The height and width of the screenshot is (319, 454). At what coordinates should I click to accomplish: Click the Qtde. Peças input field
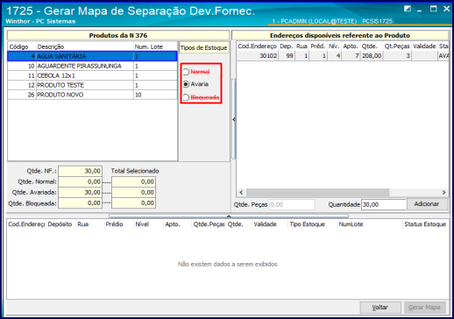(292, 204)
